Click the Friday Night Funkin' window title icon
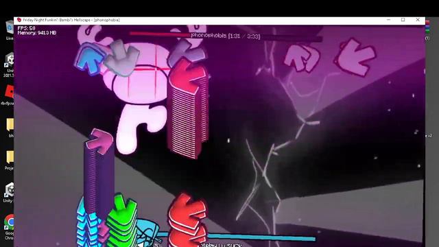This screenshot has width=439, height=247. click(19, 20)
